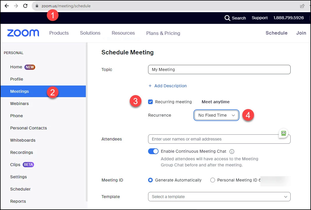
Task: Open Home in the sidebar
Action: click(x=16, y=67)
